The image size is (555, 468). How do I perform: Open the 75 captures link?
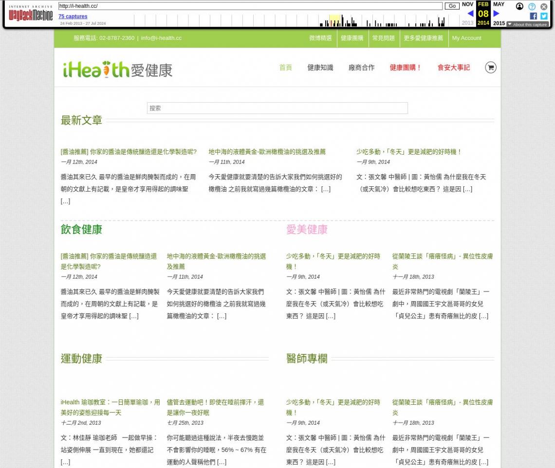tap(73, 16)
